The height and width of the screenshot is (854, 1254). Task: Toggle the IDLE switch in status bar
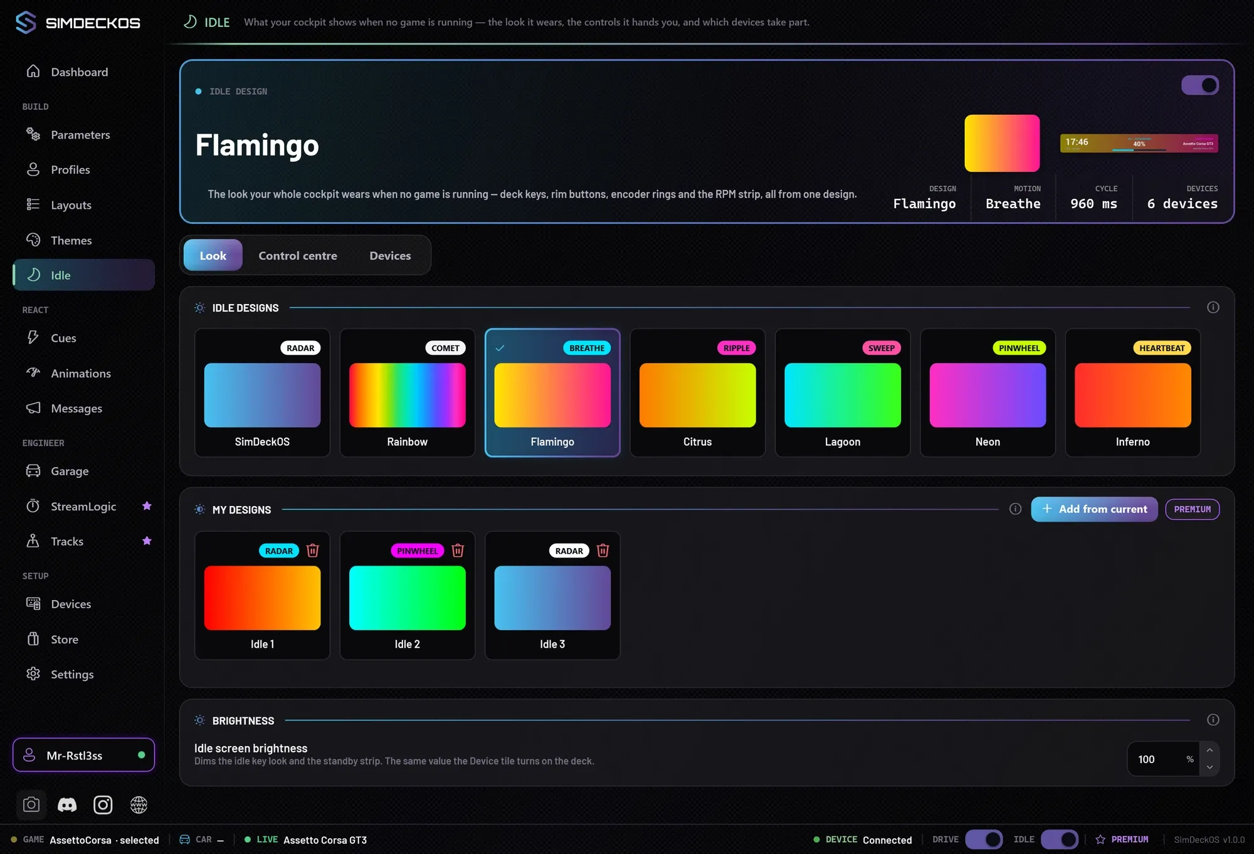pyautogui.click(x=1060, y=839)
